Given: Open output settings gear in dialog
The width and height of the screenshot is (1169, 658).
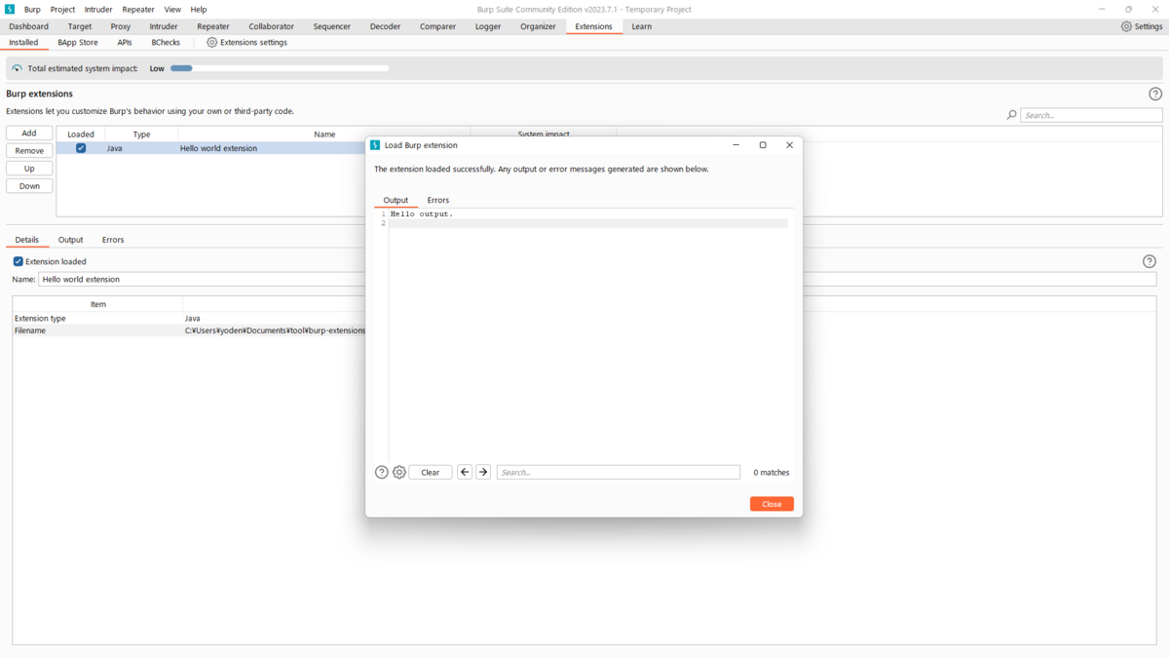Looking at the screenshot, I should pos(399,472).
